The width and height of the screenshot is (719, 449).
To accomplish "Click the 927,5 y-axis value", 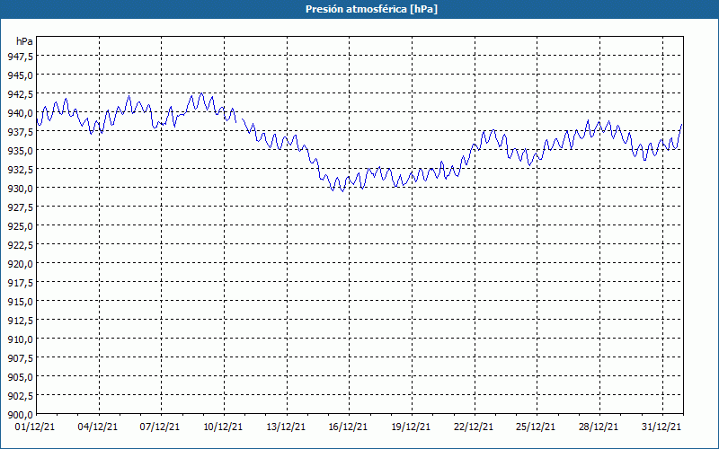I will pyautogui.click(x=20, y=207).
